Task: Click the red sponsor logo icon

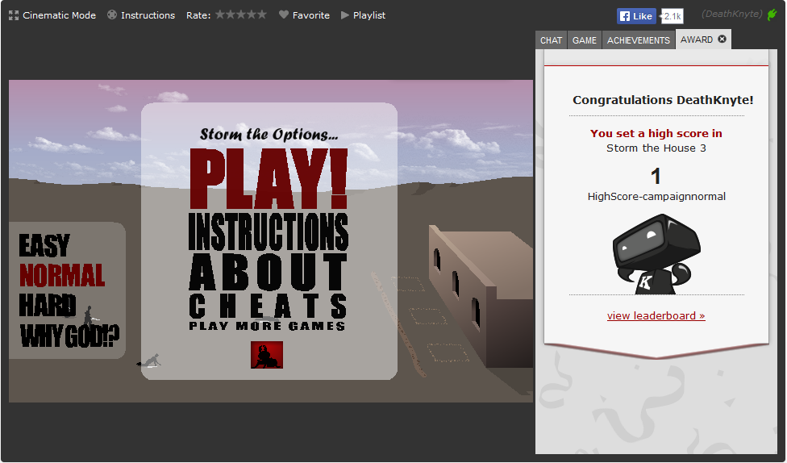Action: (267, 355)
